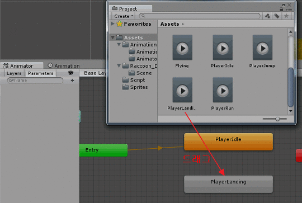Switch to the Animator tab
Screen dimensions: 302x203
click(x=22, y=65)
